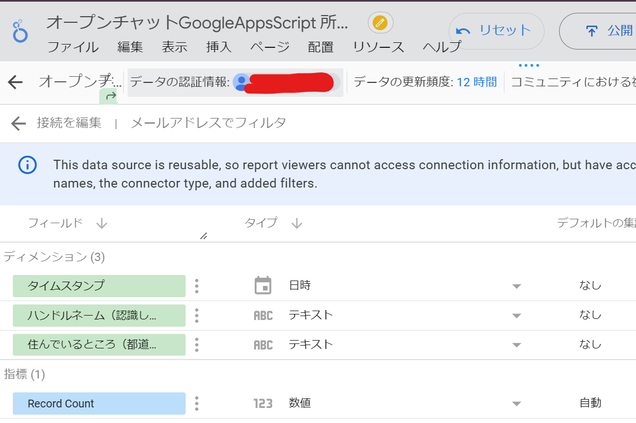Viewport: 636px width, 423px height.
Task: Click the back arrow beside 接続を編集
Action: click(x=18, y=122)
